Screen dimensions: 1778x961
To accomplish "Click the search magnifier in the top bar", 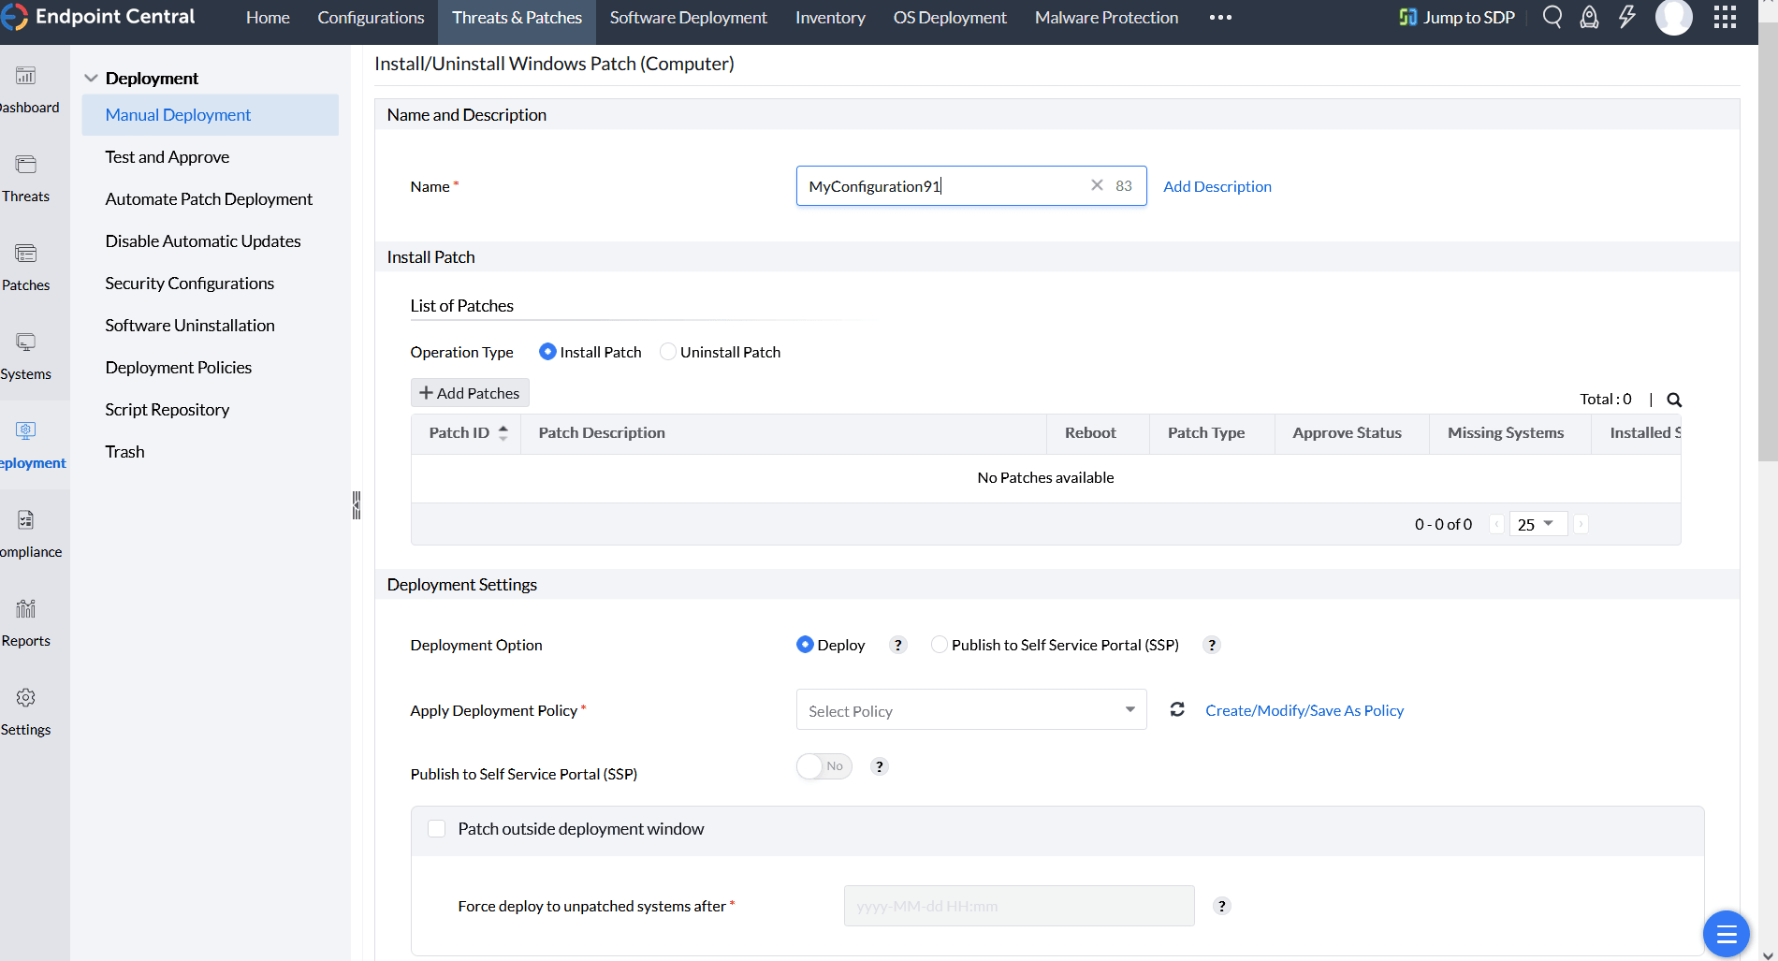I will click(1552, 17).
